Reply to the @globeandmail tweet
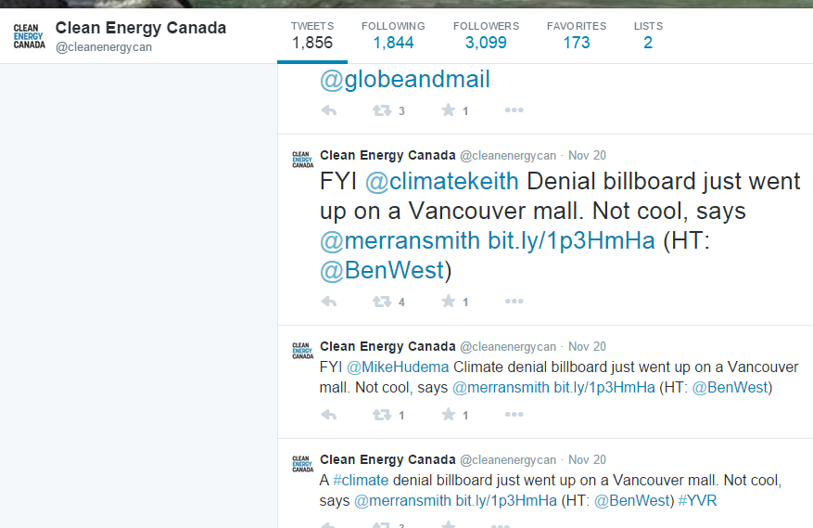This screenshot has width=813, height=528. coord(328,110)
